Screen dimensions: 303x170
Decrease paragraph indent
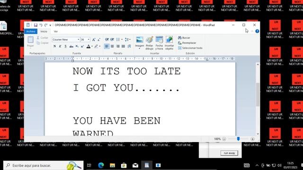click(107, 40)
